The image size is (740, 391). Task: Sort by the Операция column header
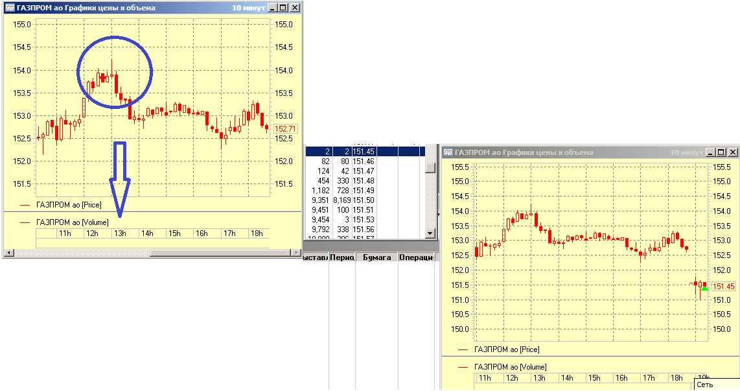(415, 257)
